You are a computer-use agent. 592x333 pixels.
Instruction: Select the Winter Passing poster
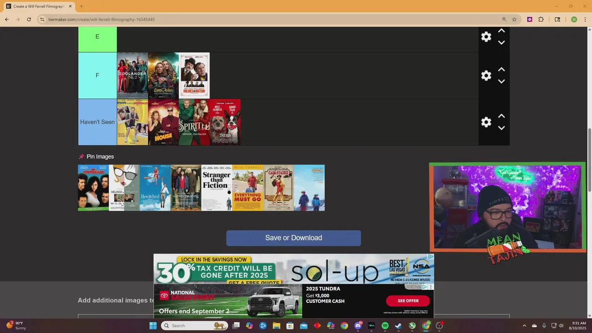pos(186,188)
